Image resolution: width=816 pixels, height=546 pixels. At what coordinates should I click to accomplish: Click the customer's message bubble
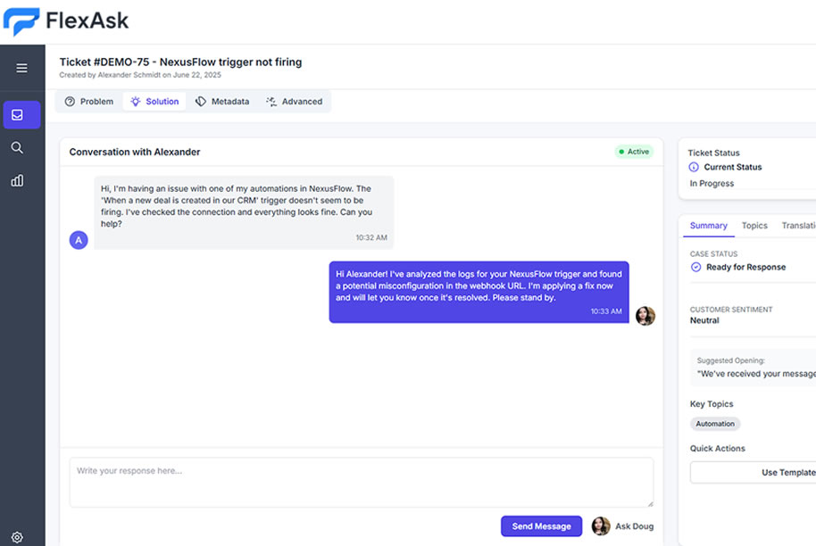click(x=244, y=212)
